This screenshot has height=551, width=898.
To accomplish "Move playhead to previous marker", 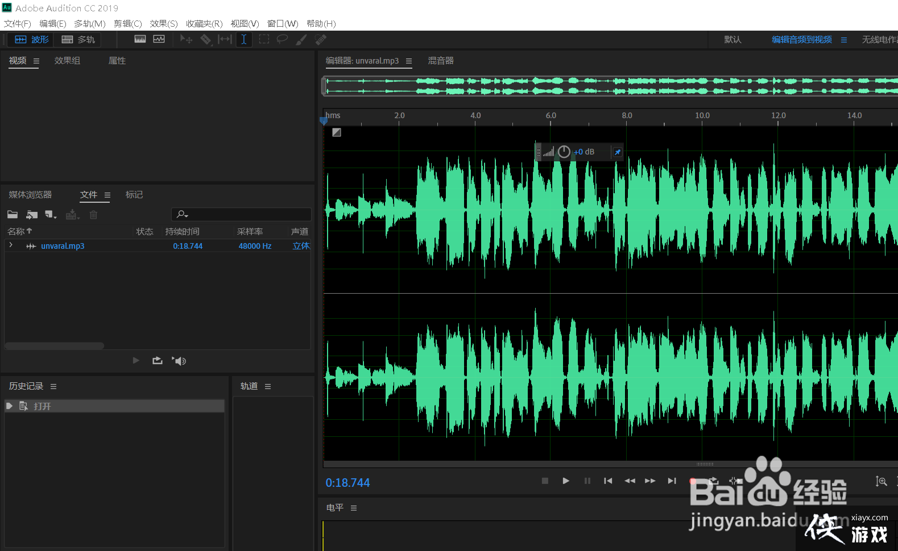I will 608,481.
